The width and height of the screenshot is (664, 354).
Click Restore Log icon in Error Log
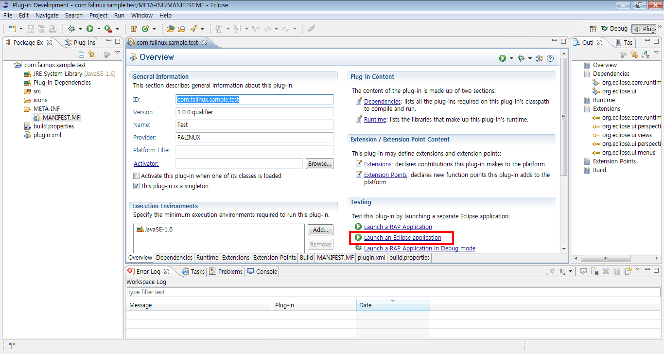[628, 271]
